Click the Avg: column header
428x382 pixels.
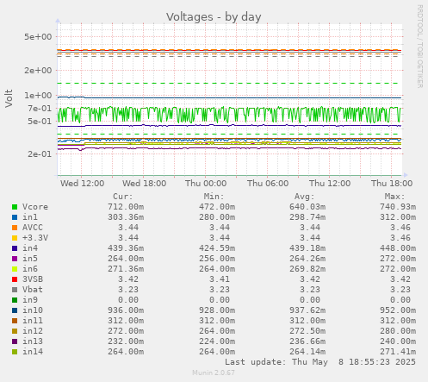(x=305, y=197)
